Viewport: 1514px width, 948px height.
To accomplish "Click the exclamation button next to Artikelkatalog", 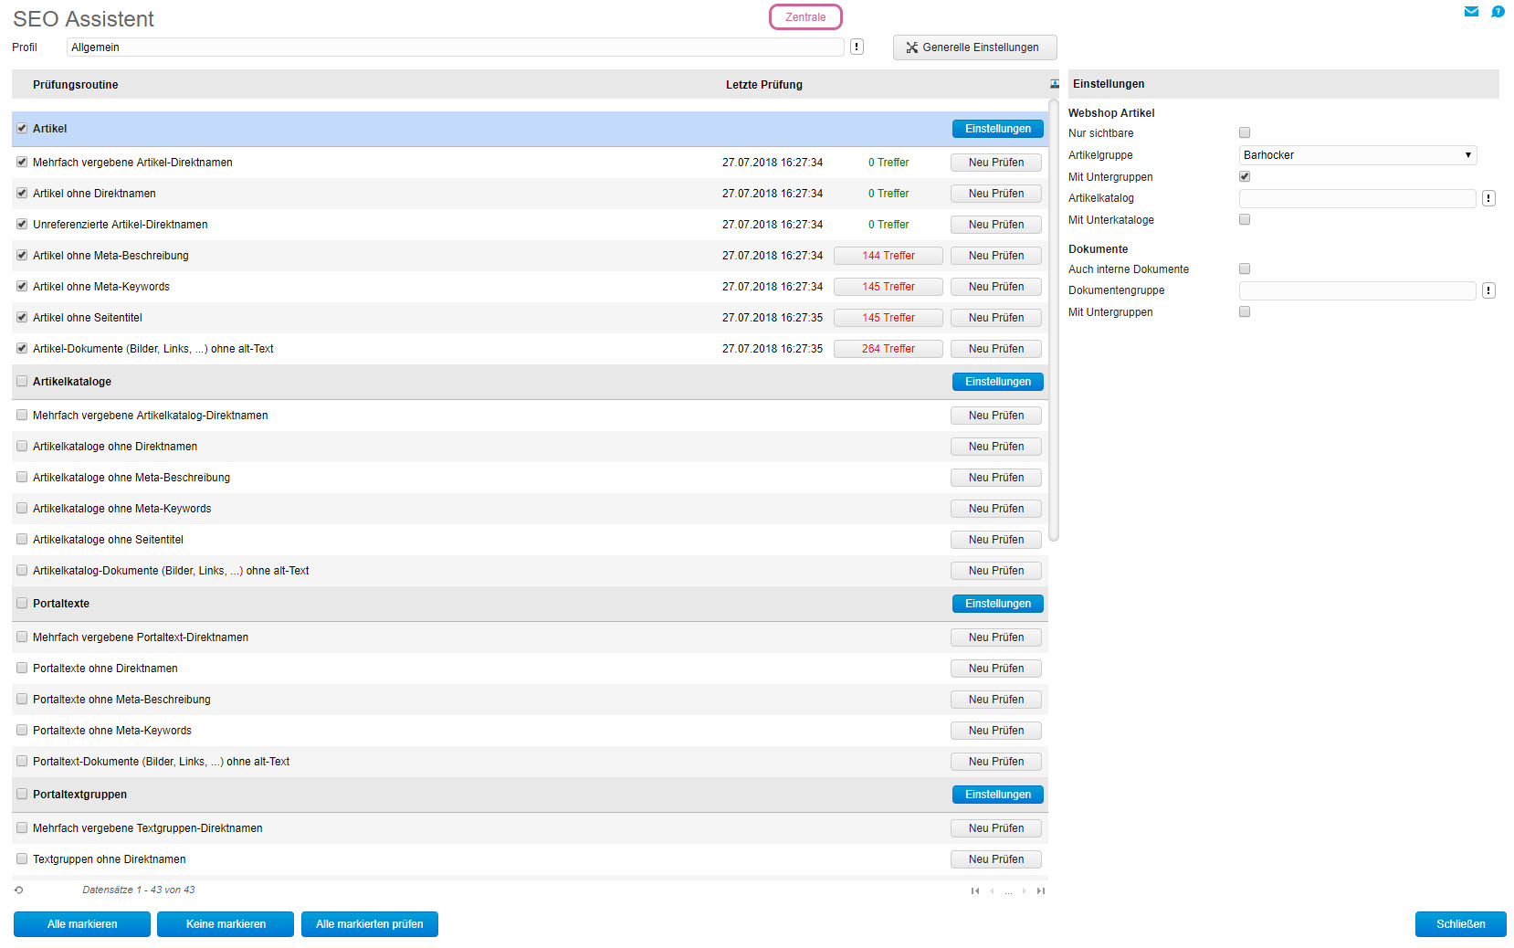I will pyautogui.click(x=1488, y=198).
